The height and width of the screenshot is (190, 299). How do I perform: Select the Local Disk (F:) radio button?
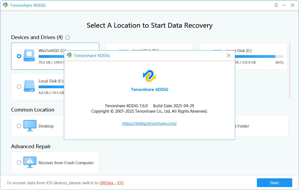pos(19,87)
